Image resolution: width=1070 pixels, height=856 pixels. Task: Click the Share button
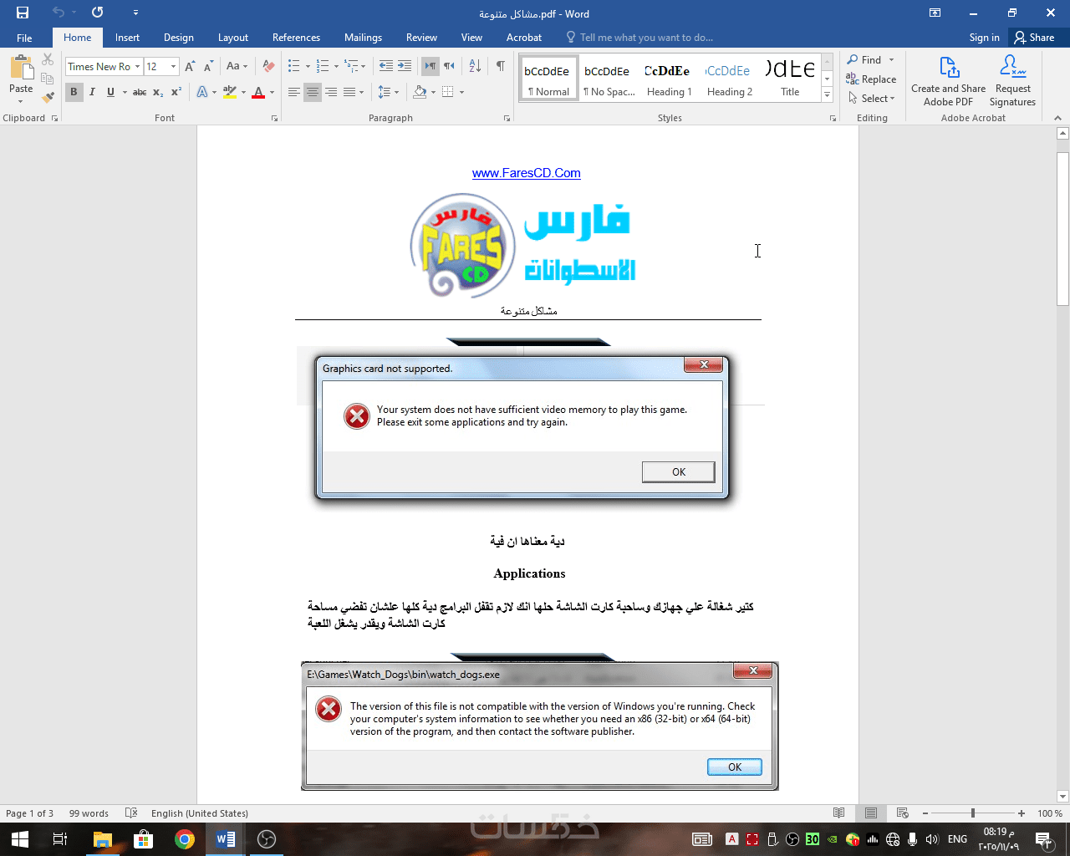point(1035,38)
